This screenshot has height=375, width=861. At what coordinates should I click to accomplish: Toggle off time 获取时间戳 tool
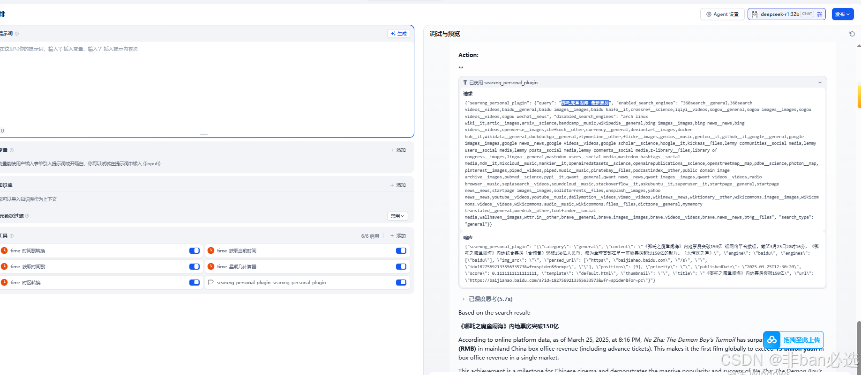pos(195,267)
